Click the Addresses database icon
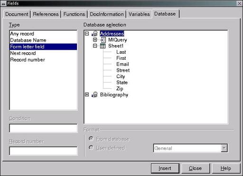Viewport: 243px width, 176px height. click(x=94, y=34)
